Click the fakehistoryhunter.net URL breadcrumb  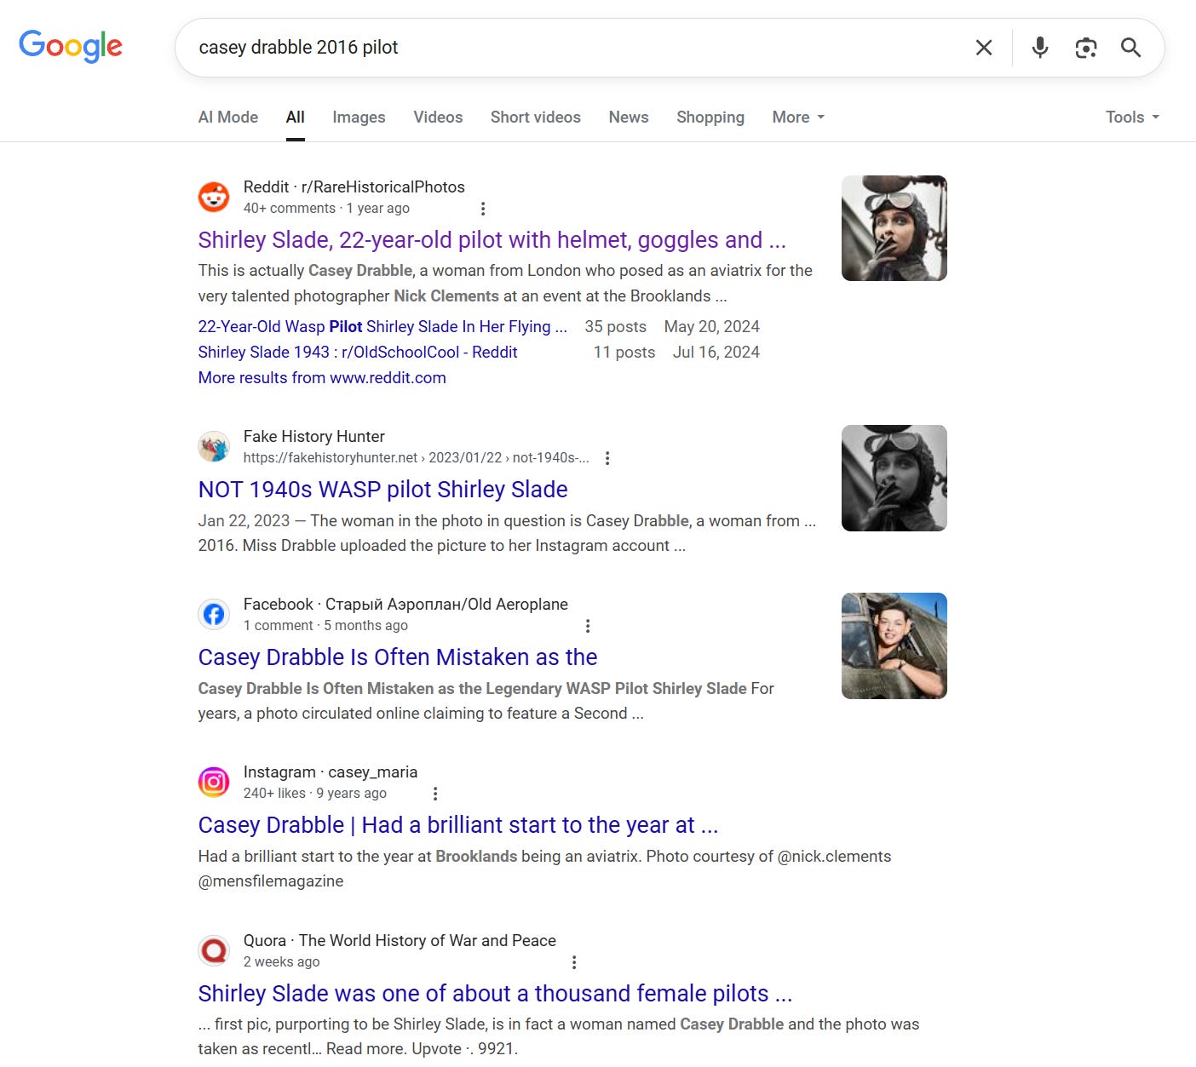(x=417, y=458)
